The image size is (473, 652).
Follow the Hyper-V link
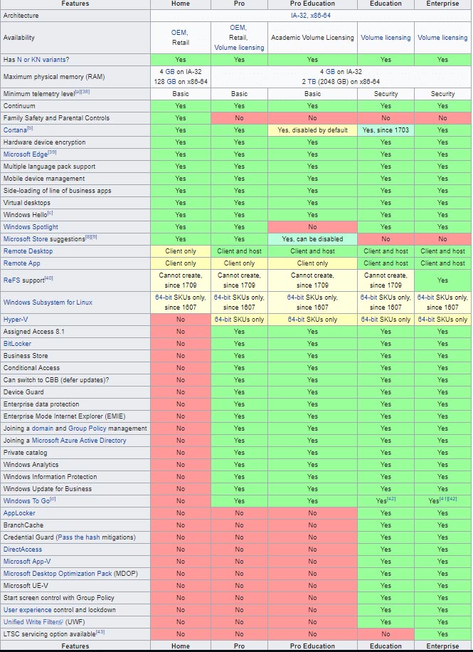(x=16, y=320)
